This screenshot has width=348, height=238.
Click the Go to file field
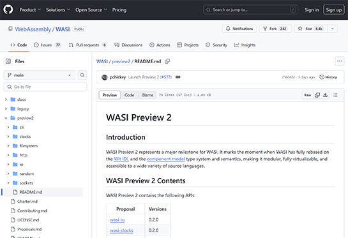(x=45, y=87)
